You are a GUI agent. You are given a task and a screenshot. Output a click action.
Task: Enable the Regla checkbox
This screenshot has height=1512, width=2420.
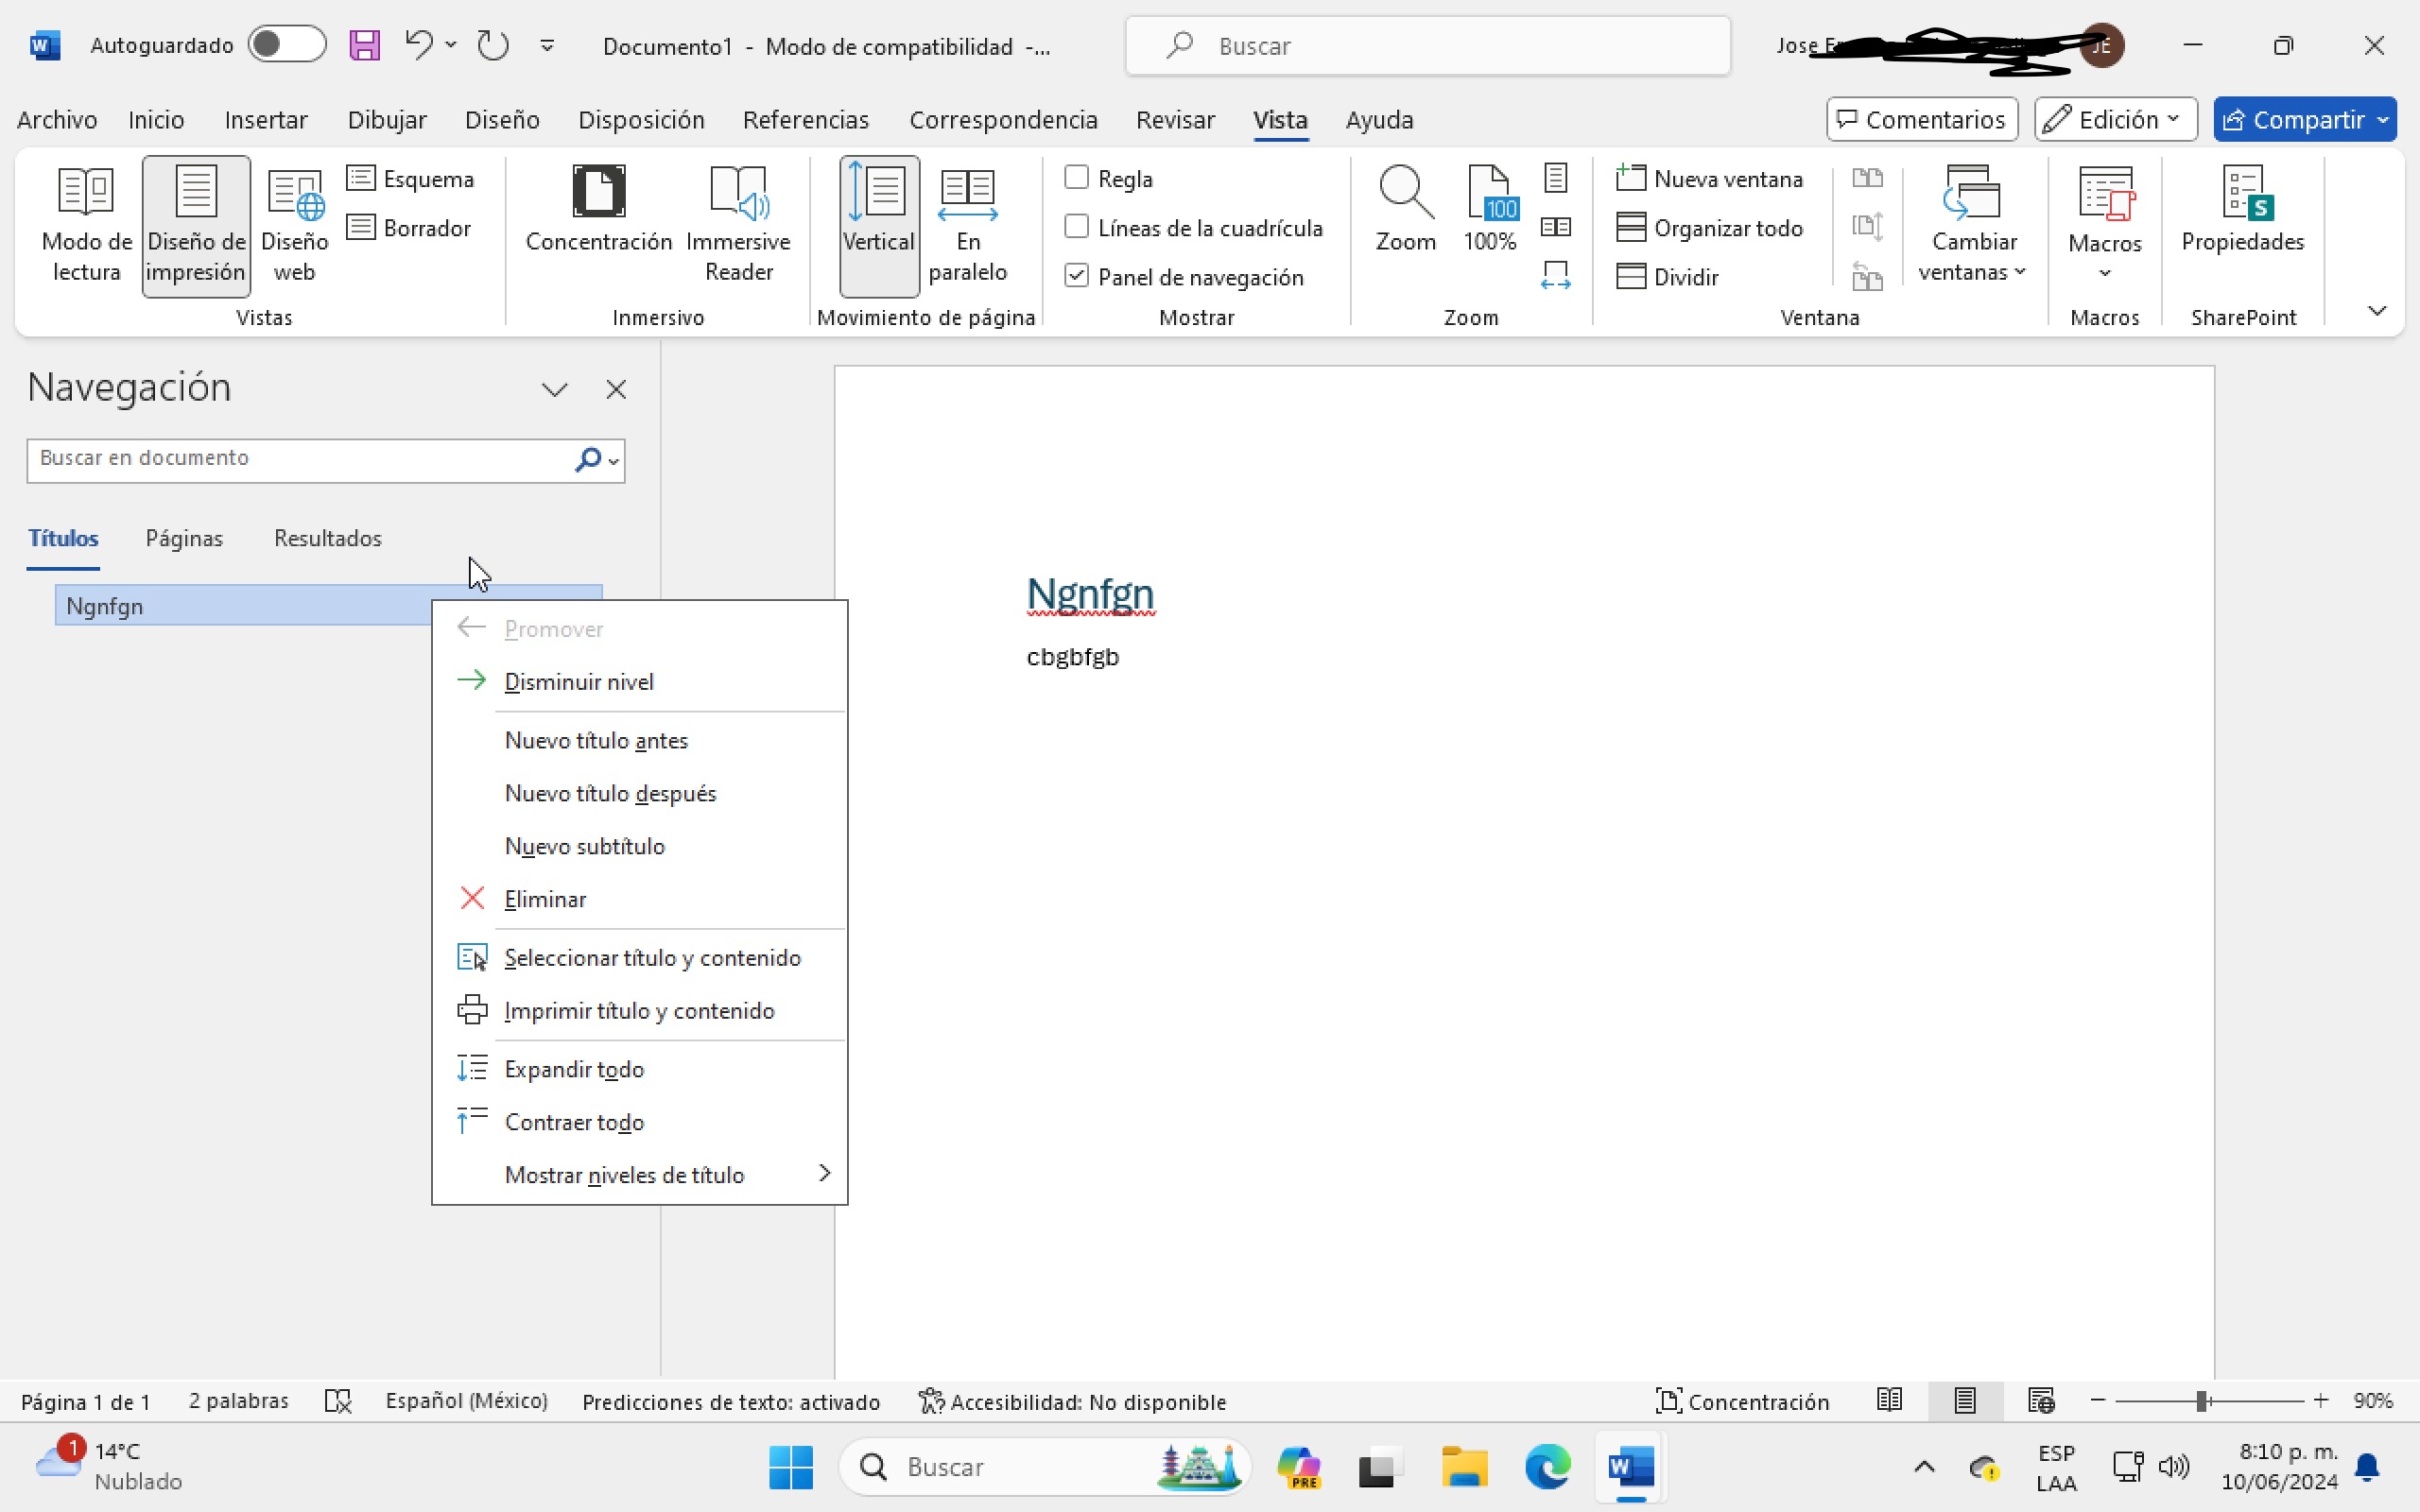tap(1077, 178)
